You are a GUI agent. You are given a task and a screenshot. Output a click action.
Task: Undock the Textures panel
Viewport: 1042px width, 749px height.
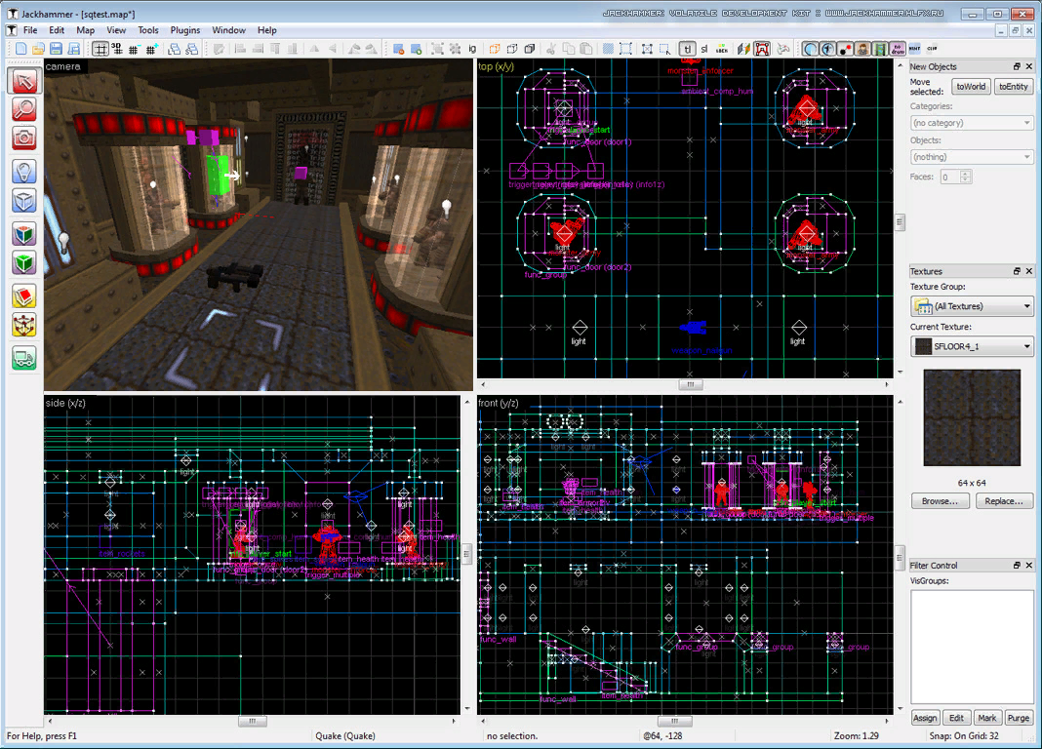pos(1017,271)
